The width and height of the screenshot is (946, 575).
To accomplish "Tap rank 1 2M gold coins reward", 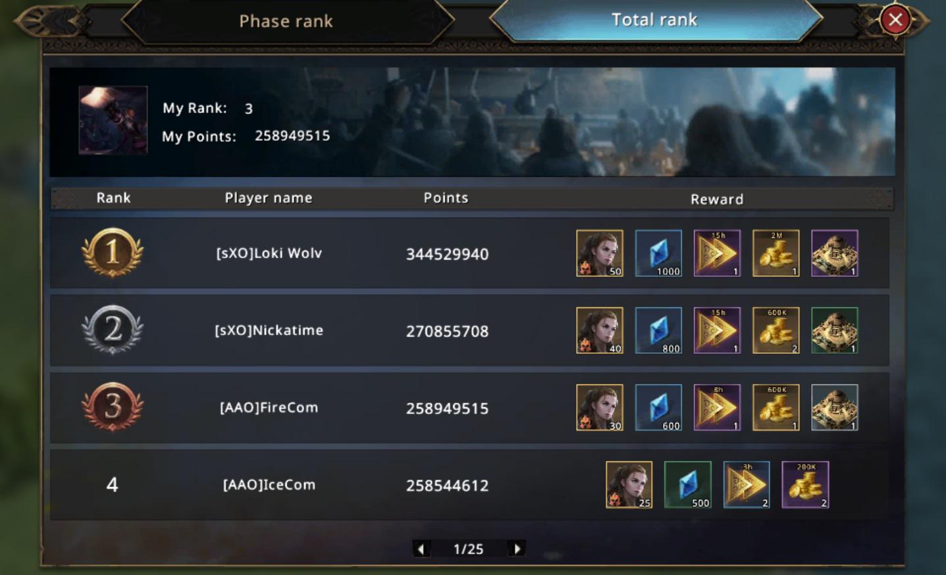I will pos(776,253).
